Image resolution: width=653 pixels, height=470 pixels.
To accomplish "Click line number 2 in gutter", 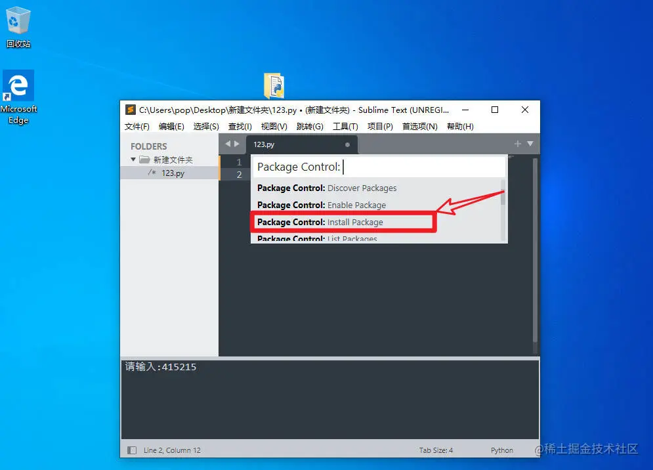I will tap(239, 175).
